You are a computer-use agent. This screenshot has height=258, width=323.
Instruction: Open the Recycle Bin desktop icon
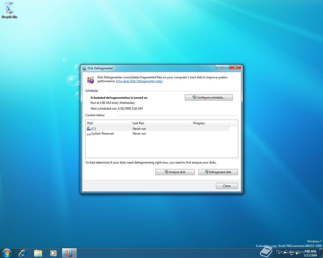click(x=9, y=10)
